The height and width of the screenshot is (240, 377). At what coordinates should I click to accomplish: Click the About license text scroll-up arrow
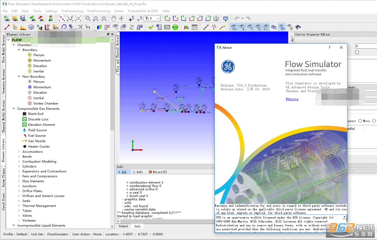pyautogui.click(x=345, y=217)
